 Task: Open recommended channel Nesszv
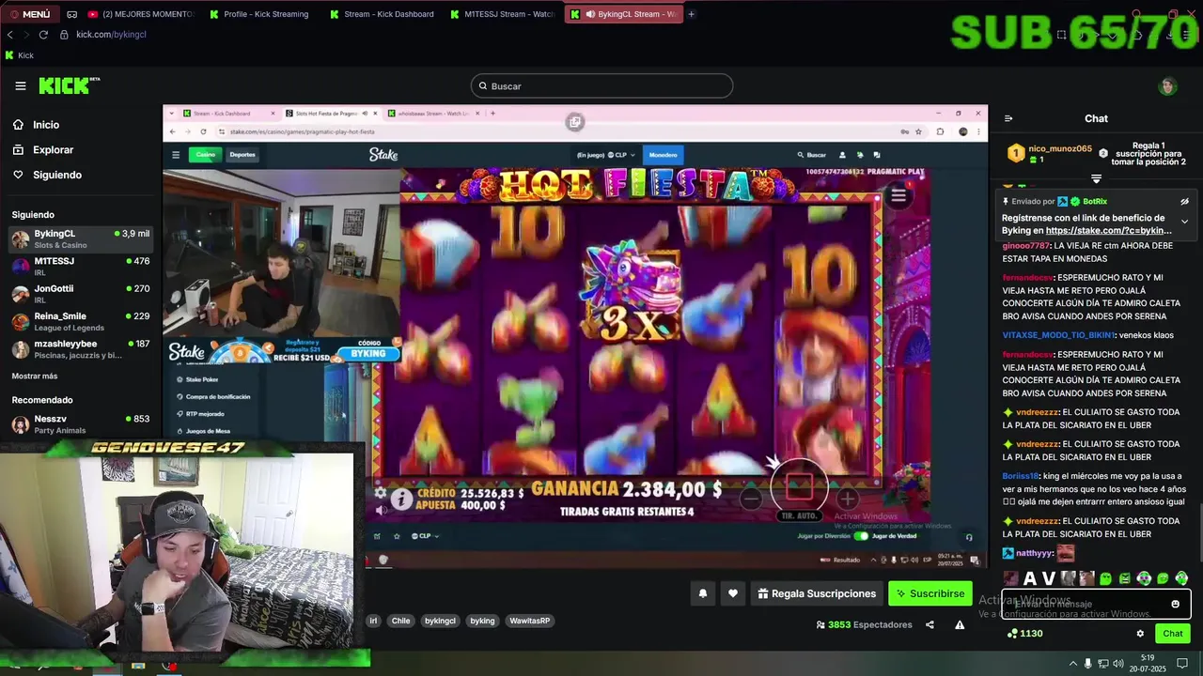(80, 424)
